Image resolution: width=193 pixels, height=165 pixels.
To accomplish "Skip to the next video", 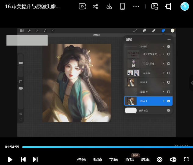I will pyautogui.click(x=35, y=159).
